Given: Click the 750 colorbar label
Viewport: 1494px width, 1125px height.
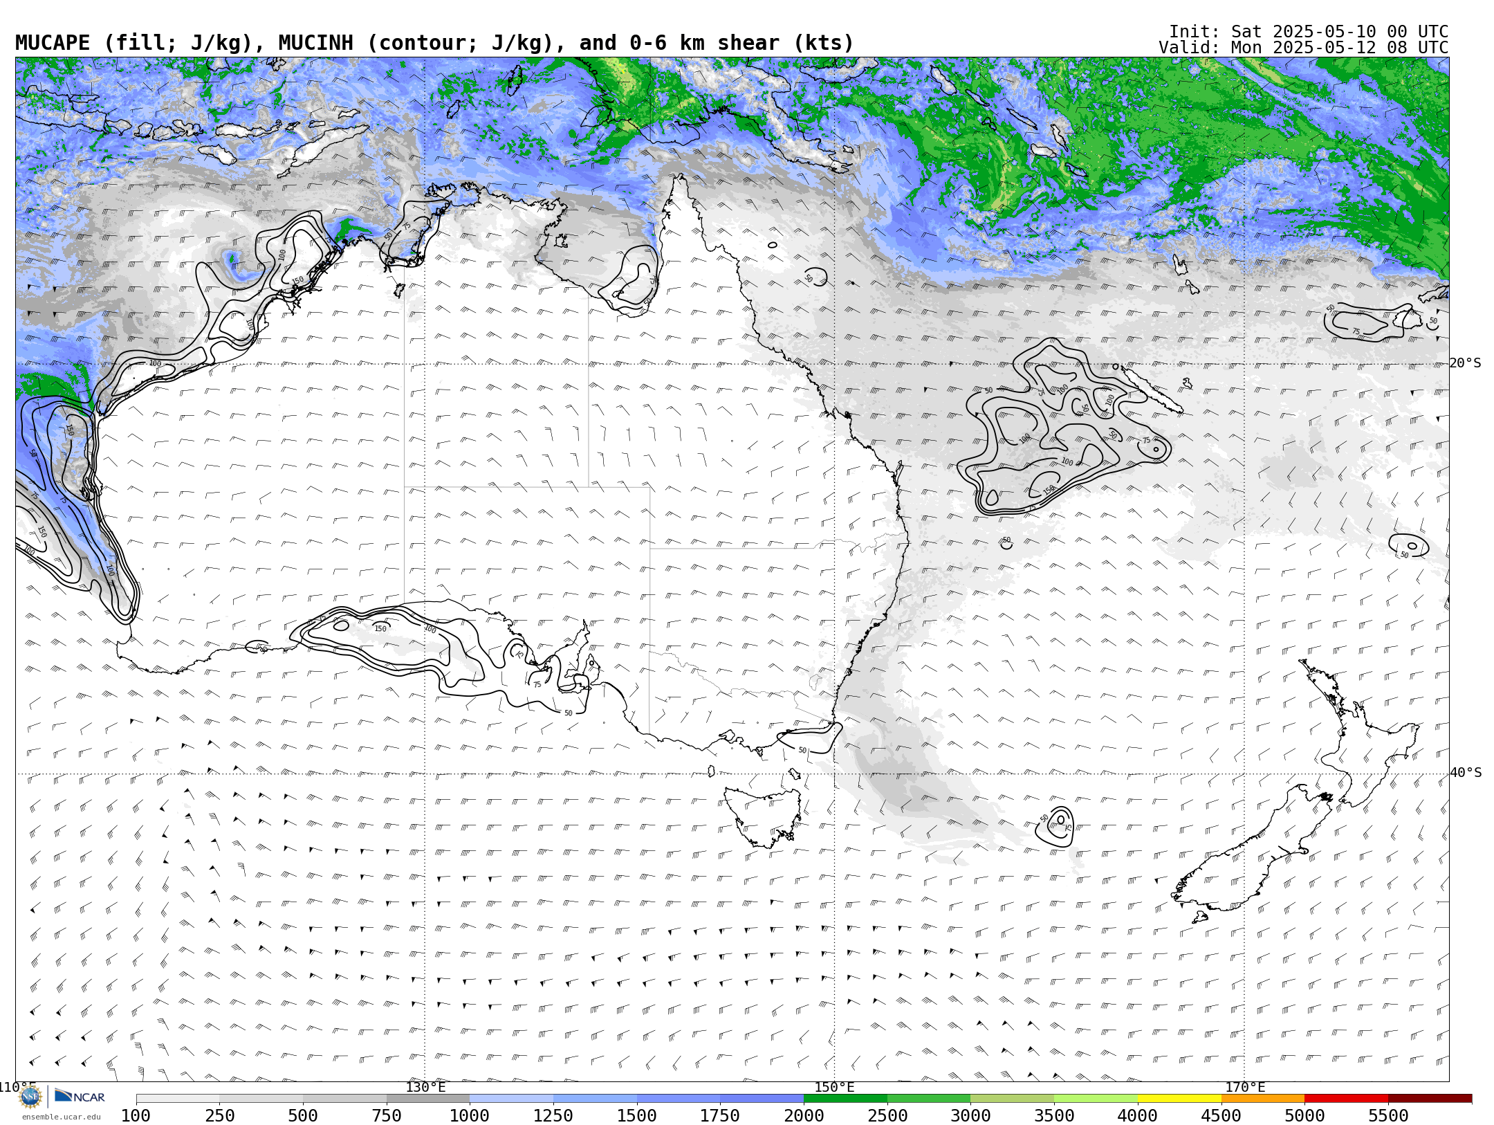Looking at the screenshot, I should [386, 1115].
